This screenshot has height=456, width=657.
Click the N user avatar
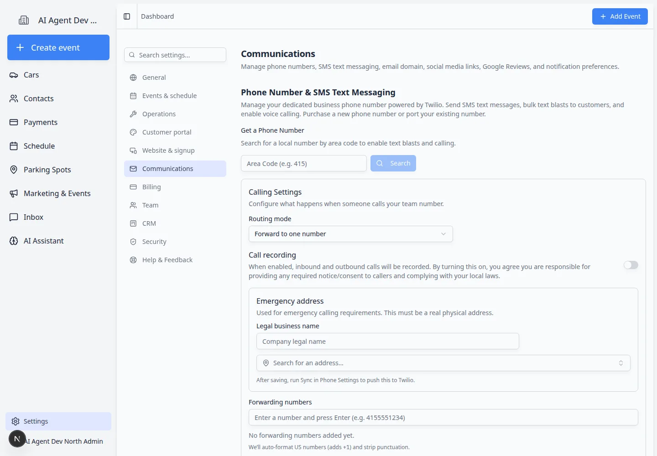17,439
